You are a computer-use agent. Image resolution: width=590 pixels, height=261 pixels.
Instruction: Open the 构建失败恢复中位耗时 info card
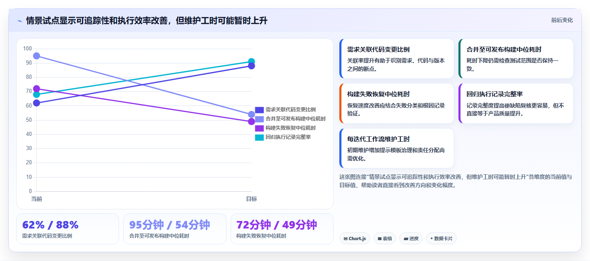pyautogui.click(x=397, y=103)
